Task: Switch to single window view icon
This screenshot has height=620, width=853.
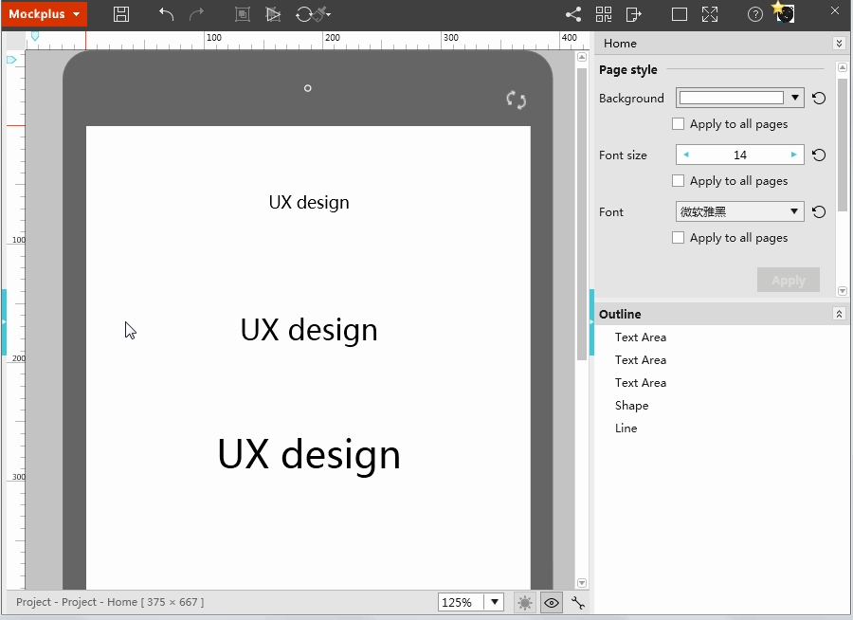Action: pos(680,14)
